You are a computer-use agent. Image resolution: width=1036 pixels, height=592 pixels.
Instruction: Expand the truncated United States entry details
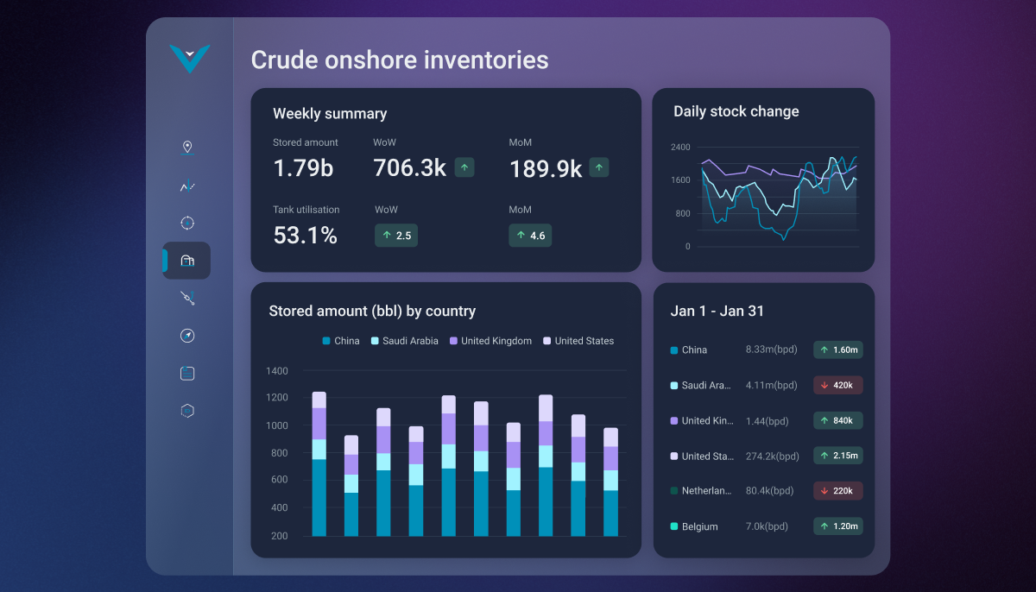click(704, 456)
